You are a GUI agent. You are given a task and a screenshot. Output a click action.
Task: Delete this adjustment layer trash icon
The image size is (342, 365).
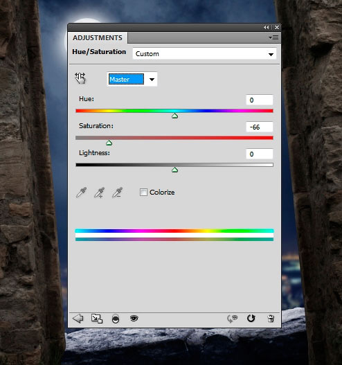point(271,318)
